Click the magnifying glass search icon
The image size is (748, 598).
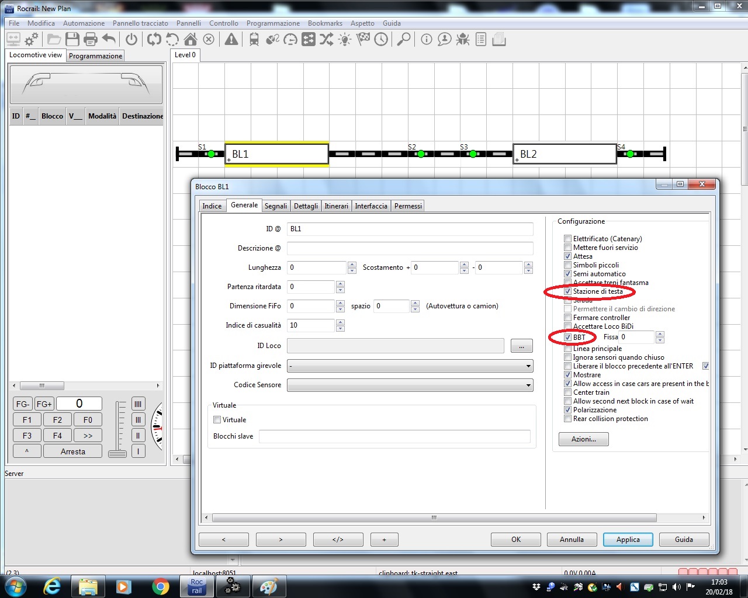pyautogui.click(x=403, y=40)
